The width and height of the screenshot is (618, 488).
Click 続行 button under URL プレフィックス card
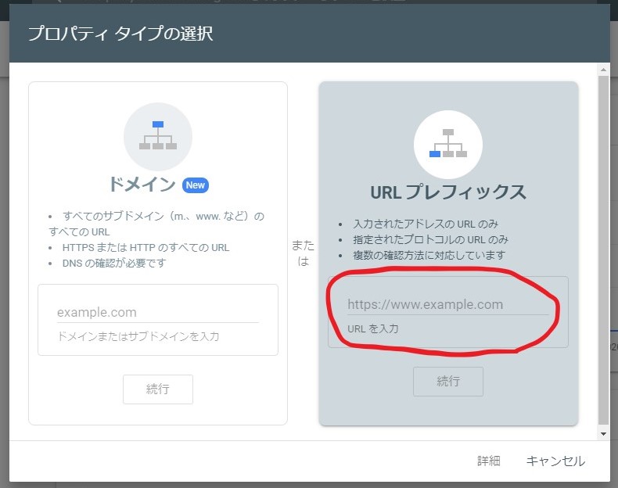click(448, 382)
